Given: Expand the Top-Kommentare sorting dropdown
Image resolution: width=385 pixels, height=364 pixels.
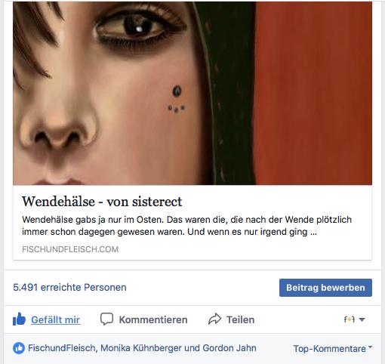Looking at the screenshot, I should (333, 349).
